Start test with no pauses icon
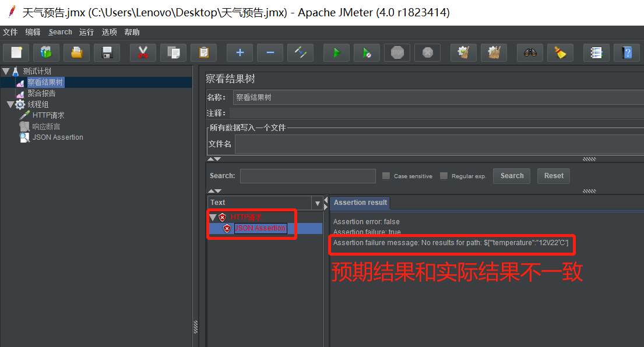Viewport: 644px width, 347px height. [x=367, y=52]
